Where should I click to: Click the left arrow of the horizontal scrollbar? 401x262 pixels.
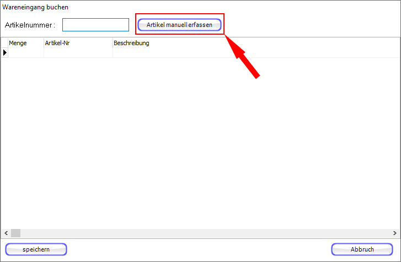(x=5, y=233)
